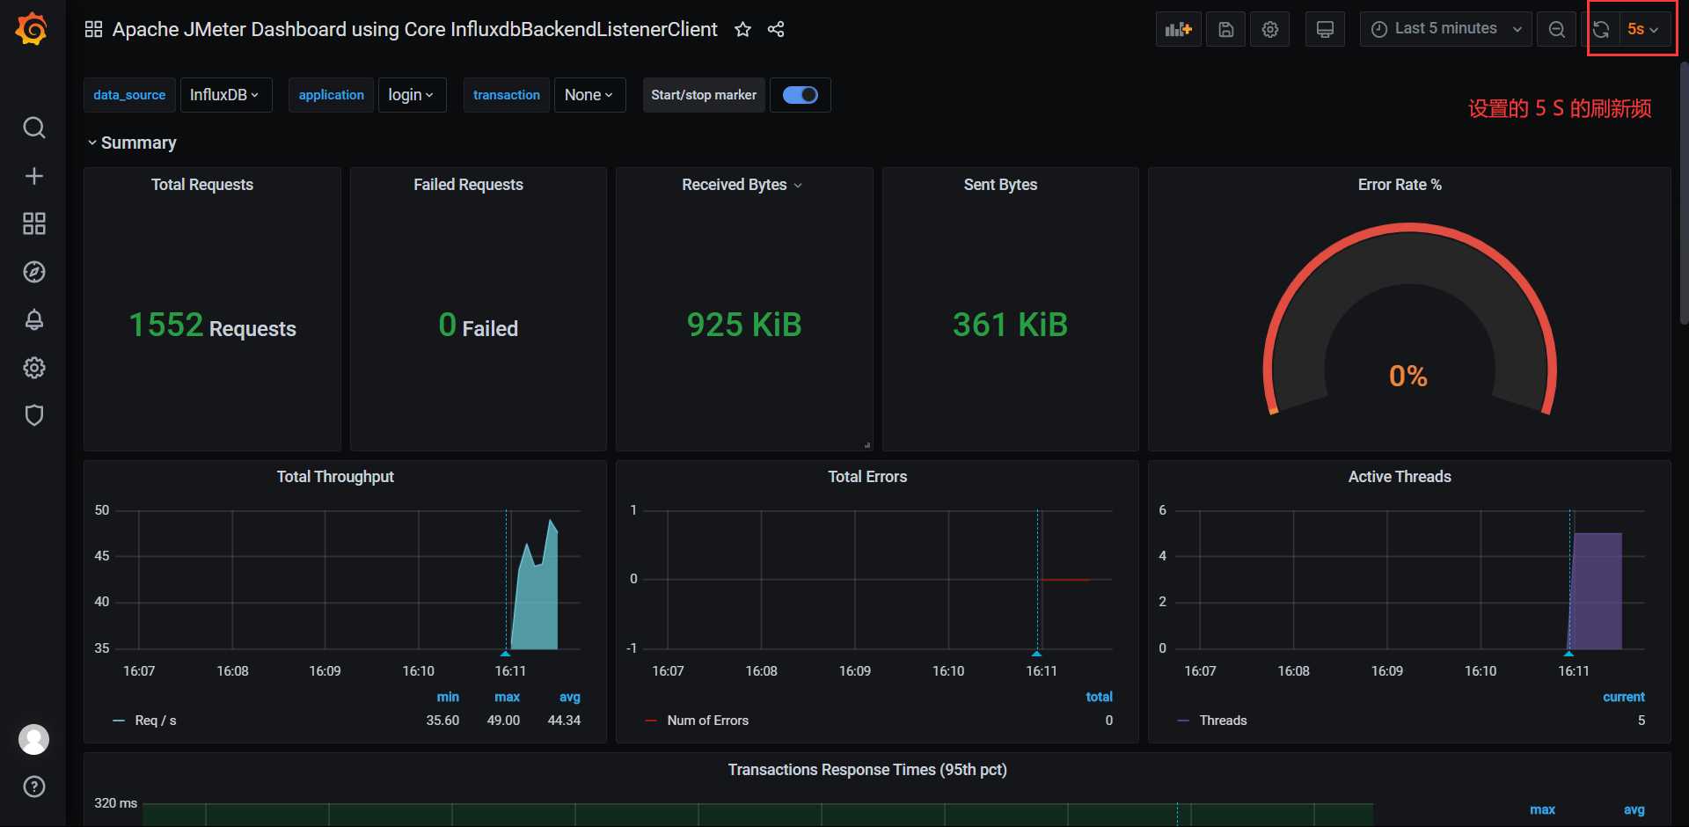Change Num of Errors series color swatch
Screen dimensions: 1689x827
coord(651,721)
